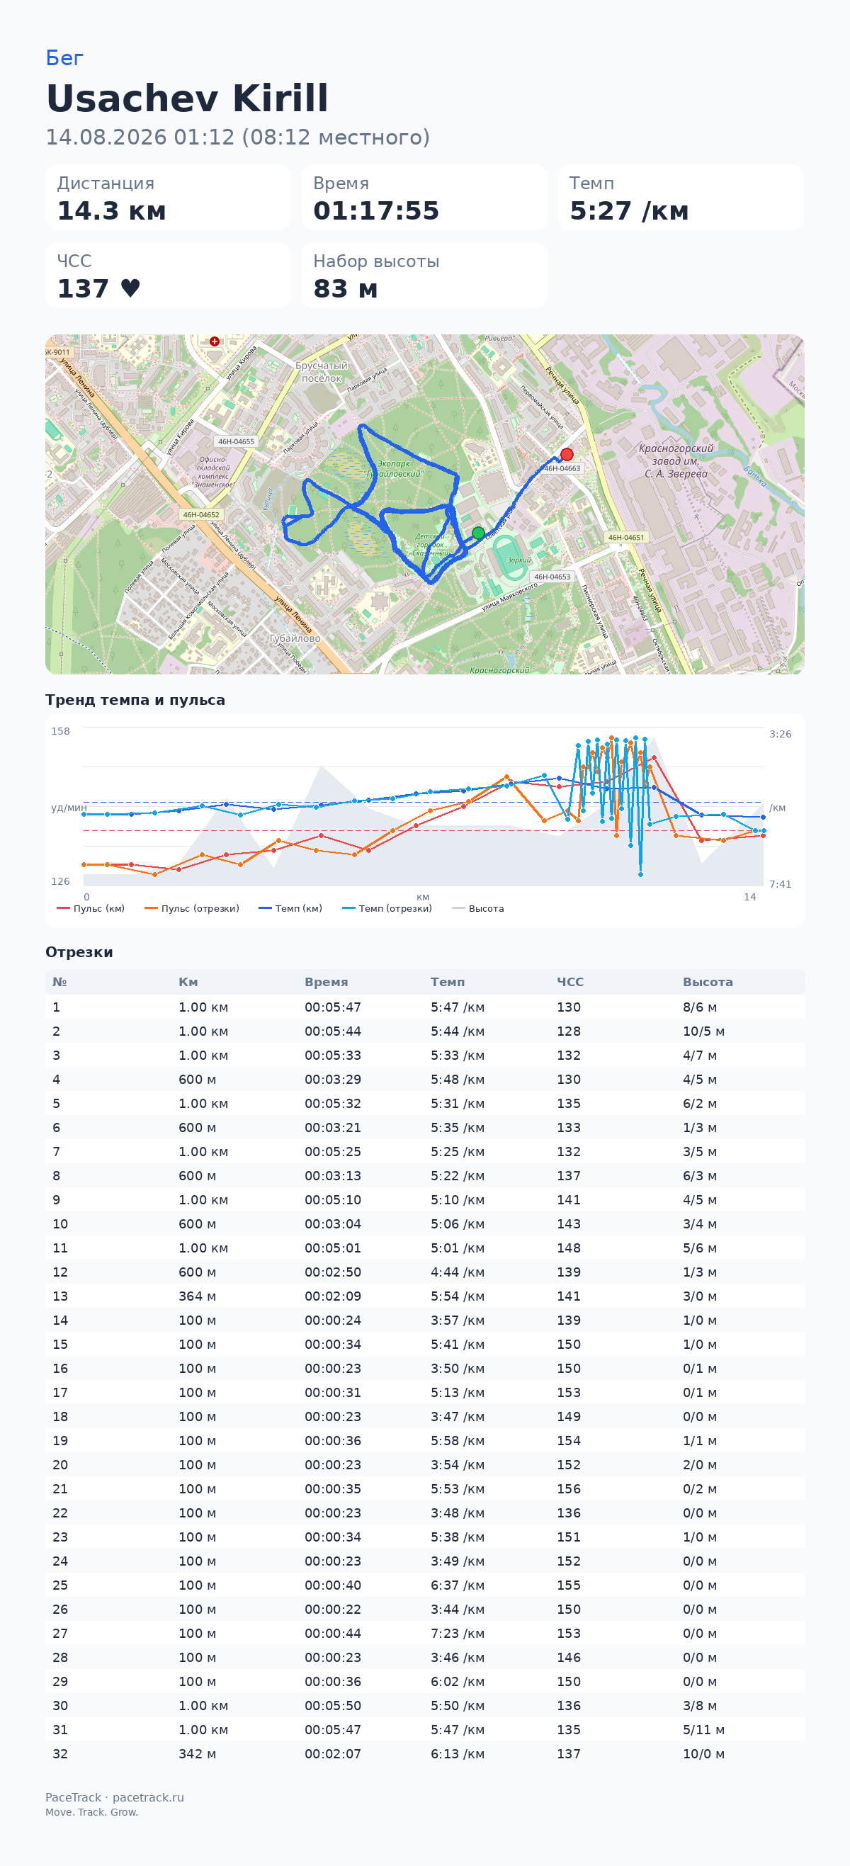Click segment 21 heart rate 156
850x1866 pixels.
[568, 1488]
